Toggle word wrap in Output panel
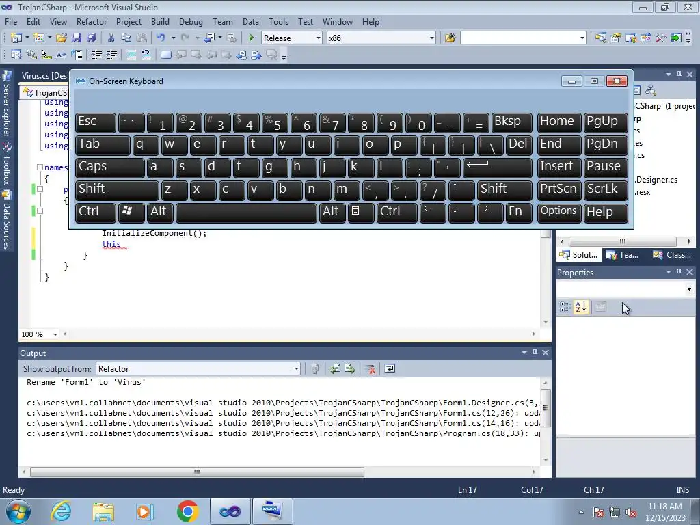 [390, 368]
